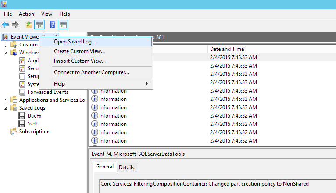The width and height of the screenshot is (336, 193).
Task: Click info icon of last 7:45:33 AM row
Action: (94, 107)
